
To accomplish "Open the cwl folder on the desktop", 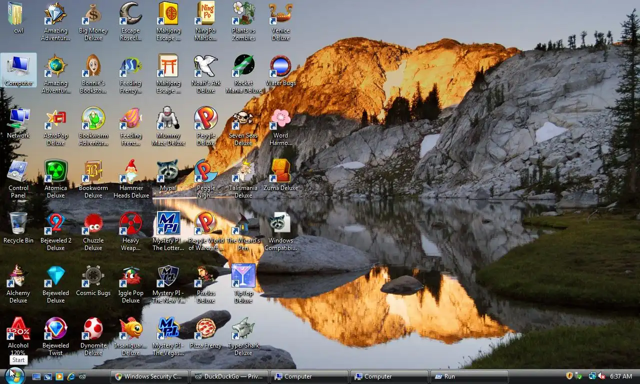I will 18,18.
